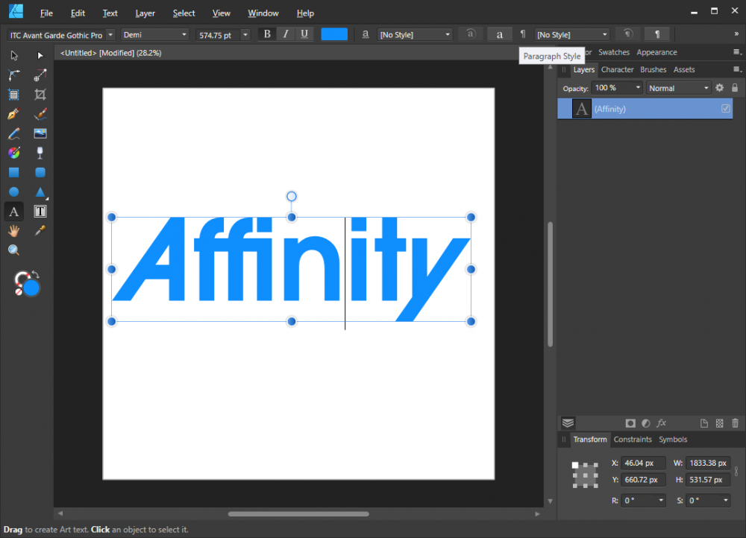Image resolution: width=746 pixels, height=538 pixels.
Task: Switch to the Swatches tab
Action: click(613, 52)
